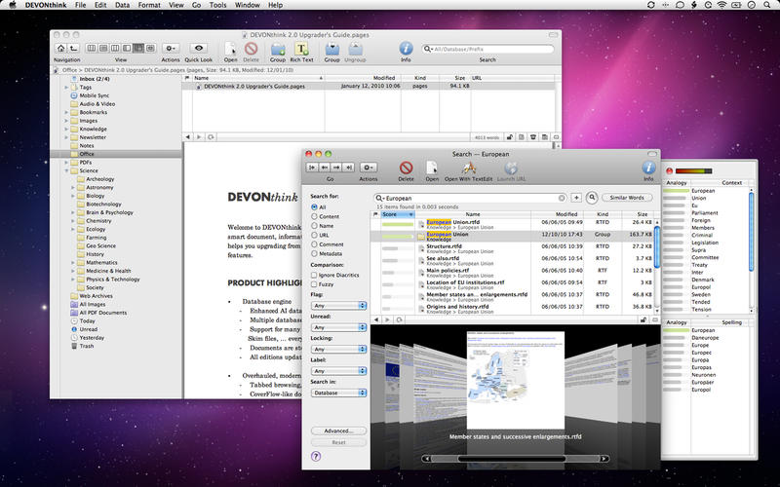
Task: Click the Actions gear in main toolbar
Action: click(171, 47)
